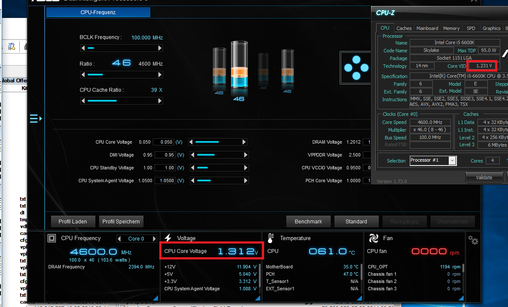The width and height of the screenshot is (508, 307).
Task: Raise CPU Standby Voltage with right arrow
Action: (246, 168)
